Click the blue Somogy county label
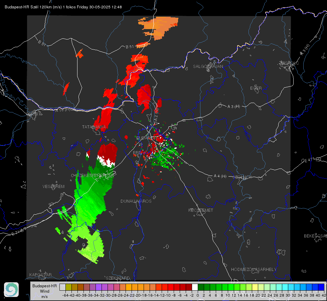The image size is (327, 301). coord(67,246)
